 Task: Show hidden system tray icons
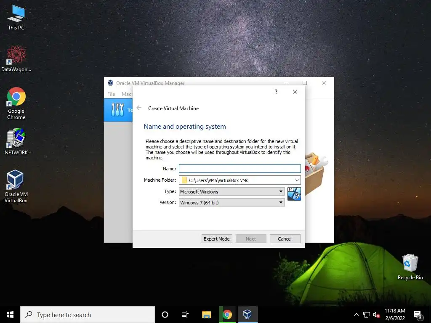[356, 315]
